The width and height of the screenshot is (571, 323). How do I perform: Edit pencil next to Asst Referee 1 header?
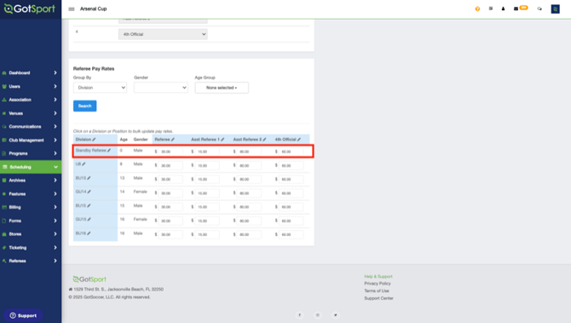[x=222, y=140]
